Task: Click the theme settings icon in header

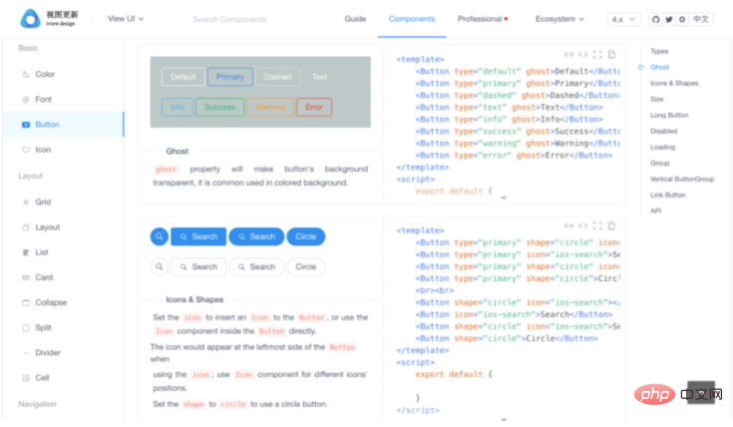Action: 682,19
